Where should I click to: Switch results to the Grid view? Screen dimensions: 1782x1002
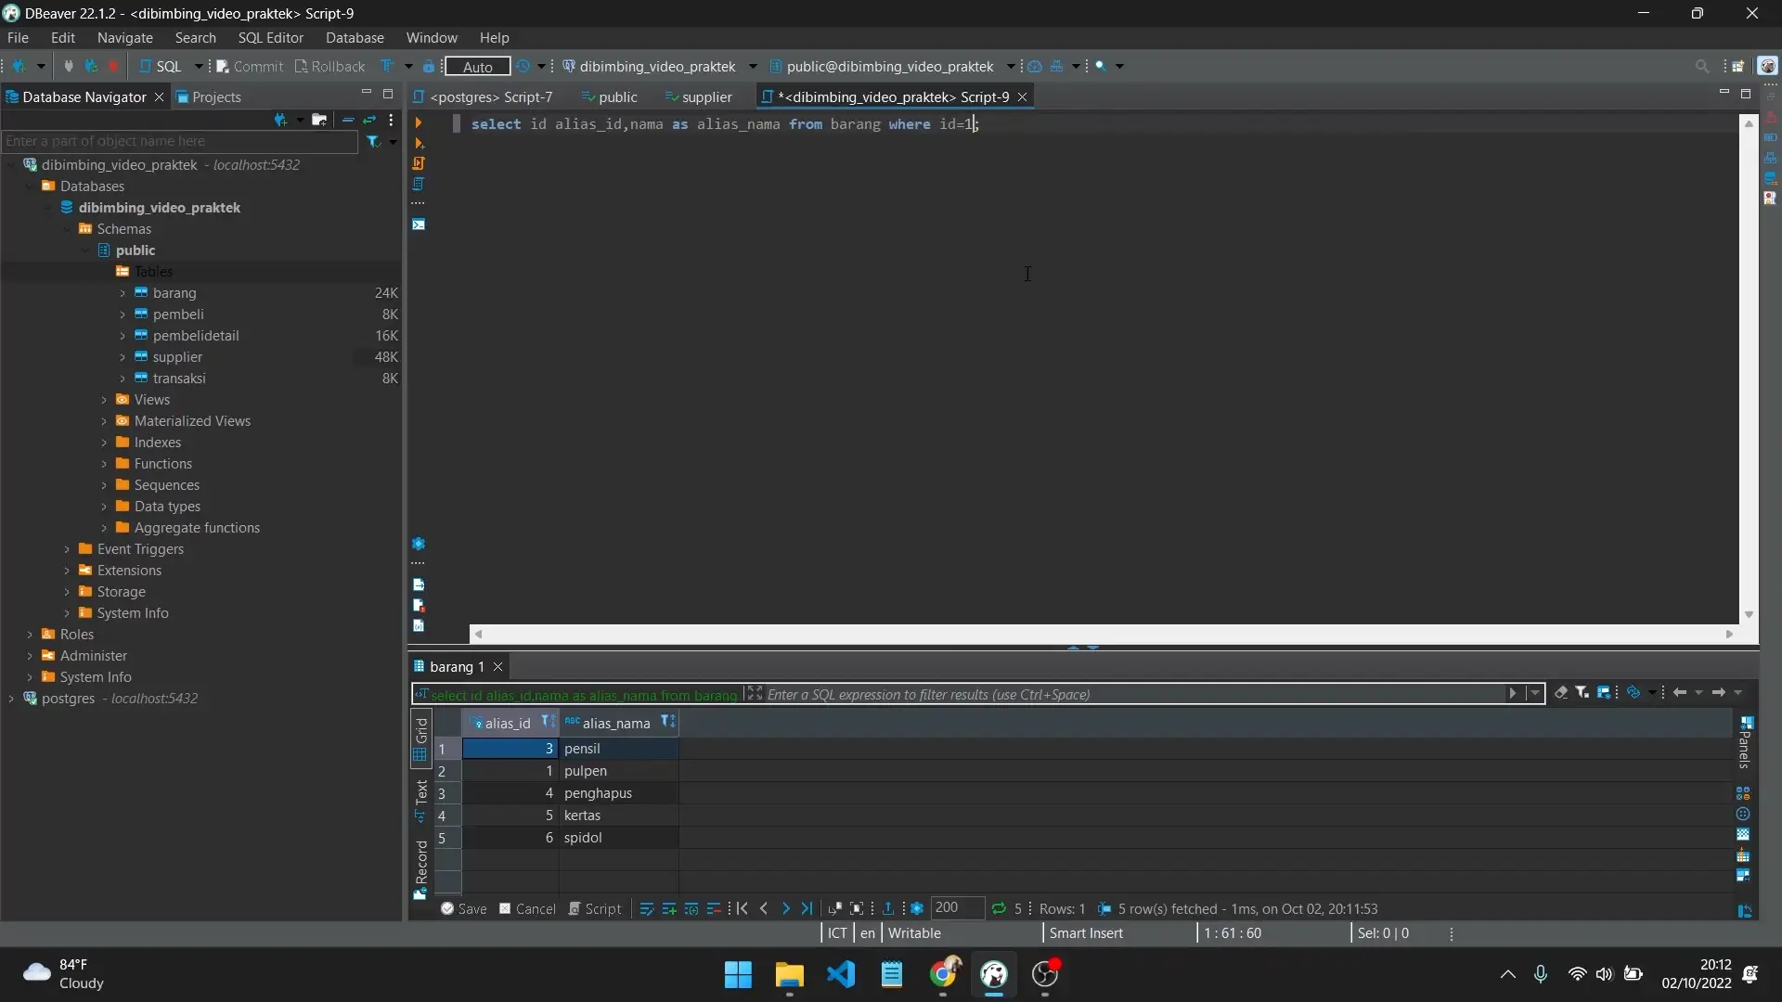(421, 739)
